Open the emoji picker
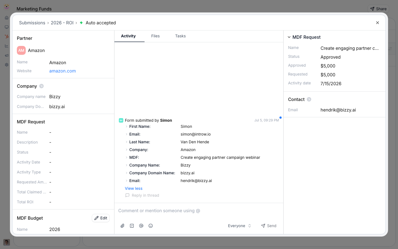The image size is (398, 249). click(151, 226)
